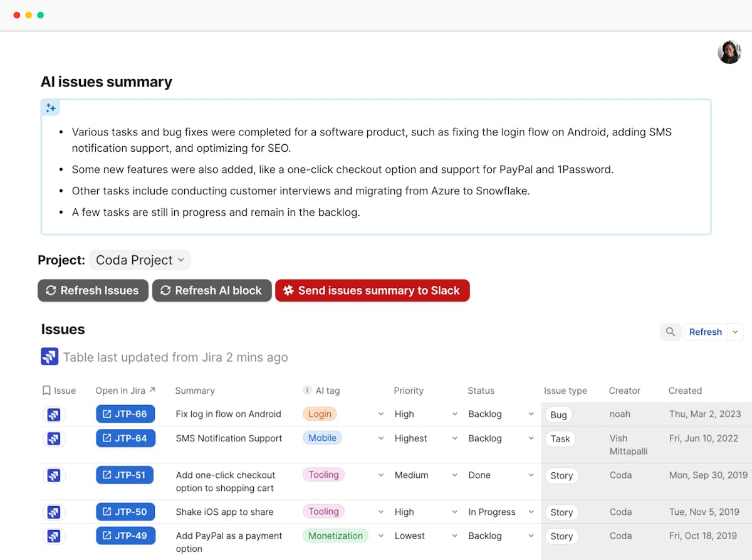
Task: Expand the arrow next to Refresh button
Action: (x=736, y=332)
